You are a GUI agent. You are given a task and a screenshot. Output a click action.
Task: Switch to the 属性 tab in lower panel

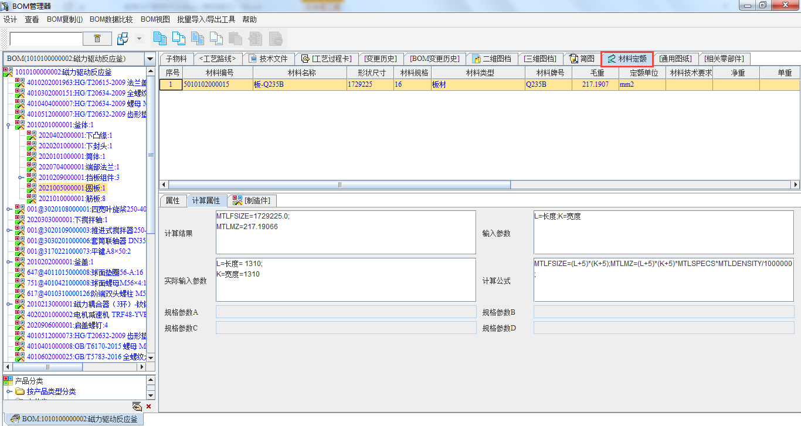(x=172, y=200)
